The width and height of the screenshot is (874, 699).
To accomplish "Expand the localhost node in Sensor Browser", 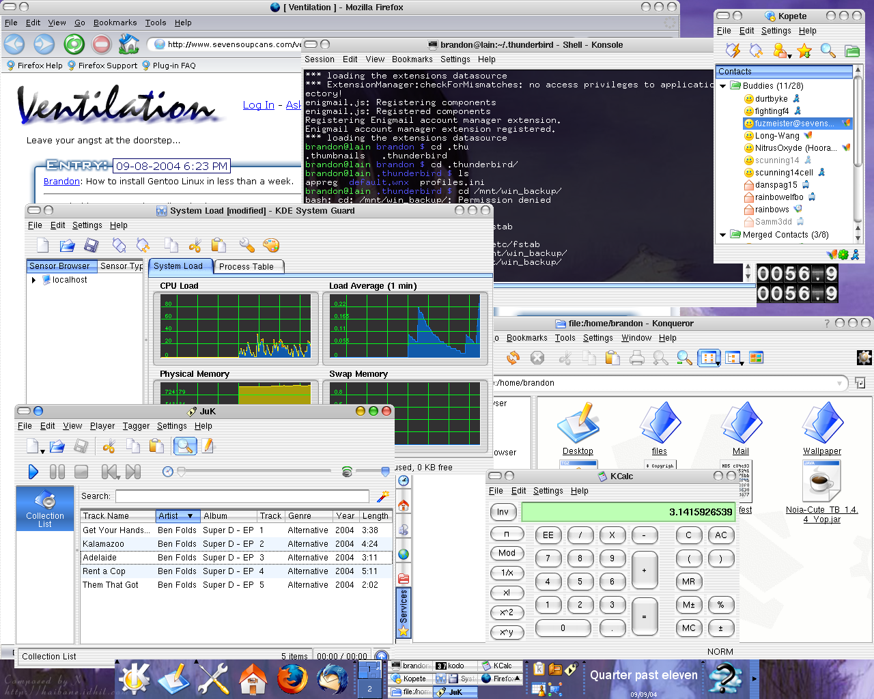I will tap(33, 280).
